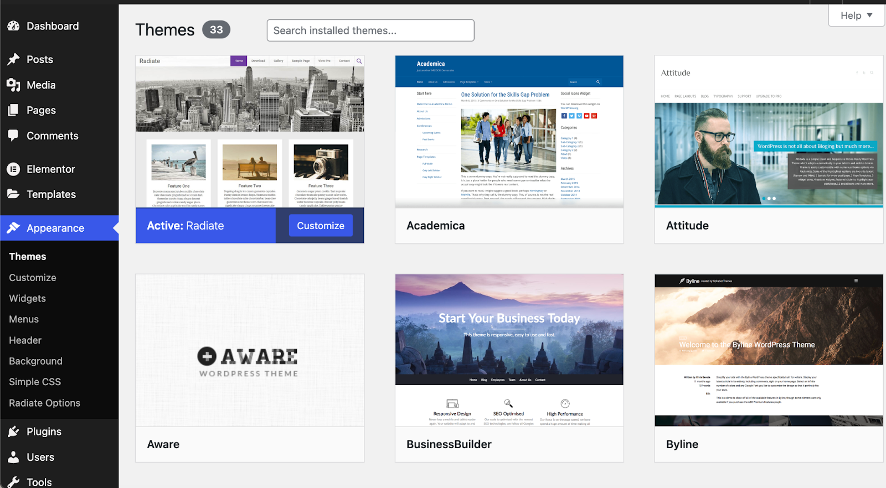
Task: Focus the Search installed themes field
Action: 370,30
